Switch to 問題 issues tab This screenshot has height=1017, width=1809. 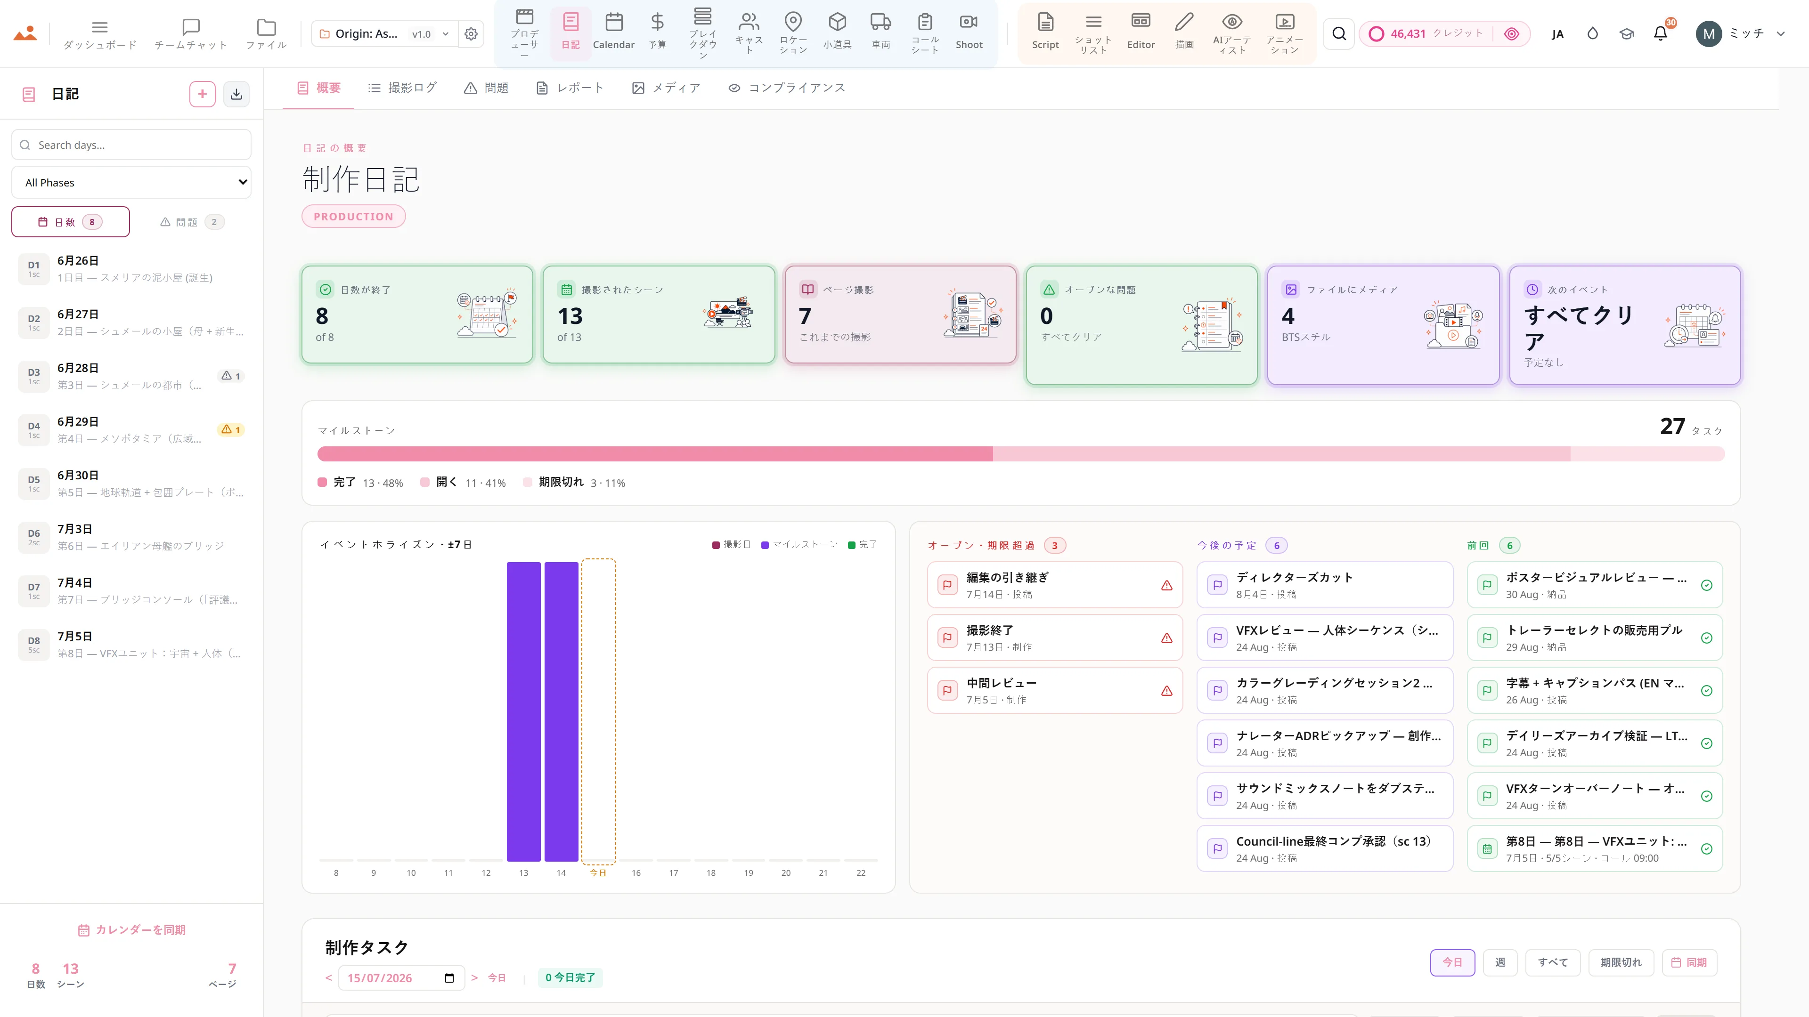point(486,88)
